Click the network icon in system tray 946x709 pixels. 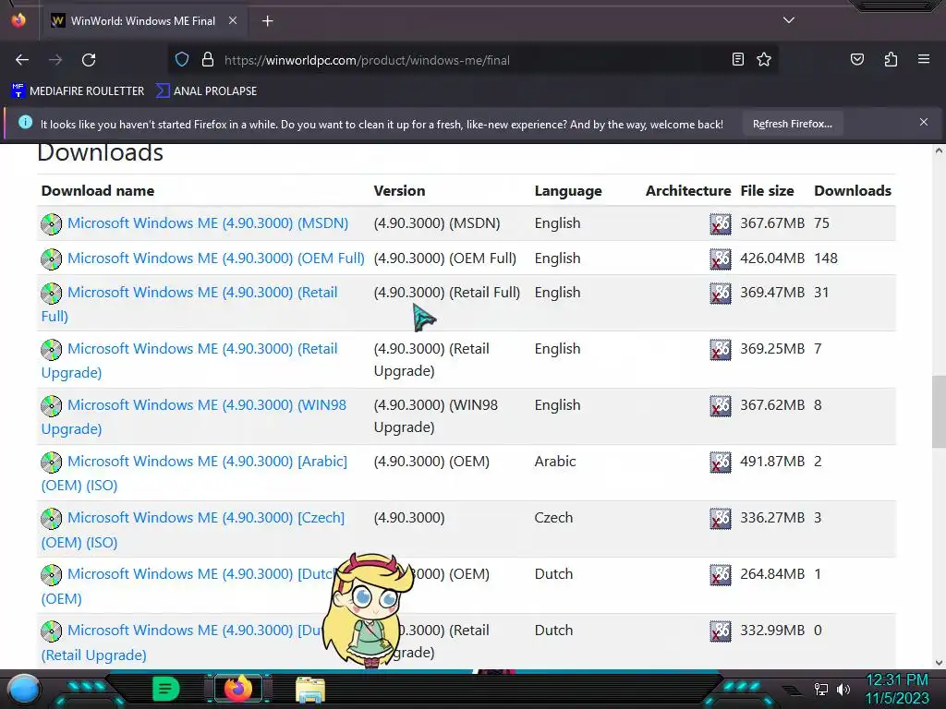click(820, 689)
